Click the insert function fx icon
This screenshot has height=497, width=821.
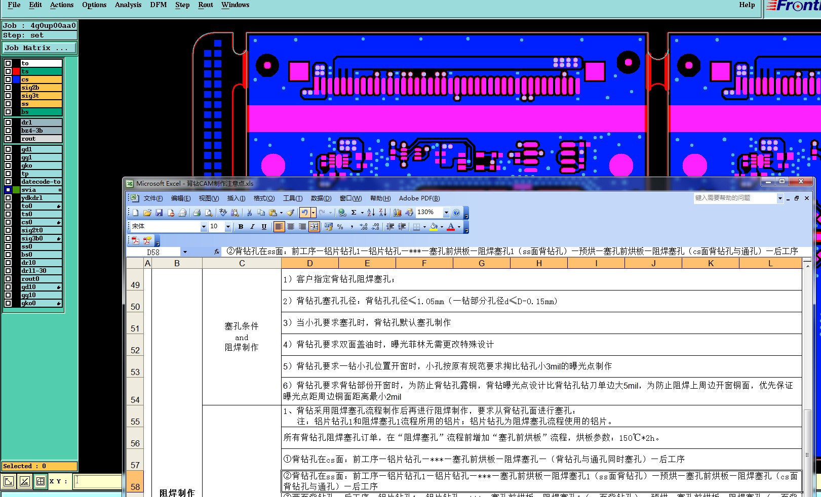(217, 252)
